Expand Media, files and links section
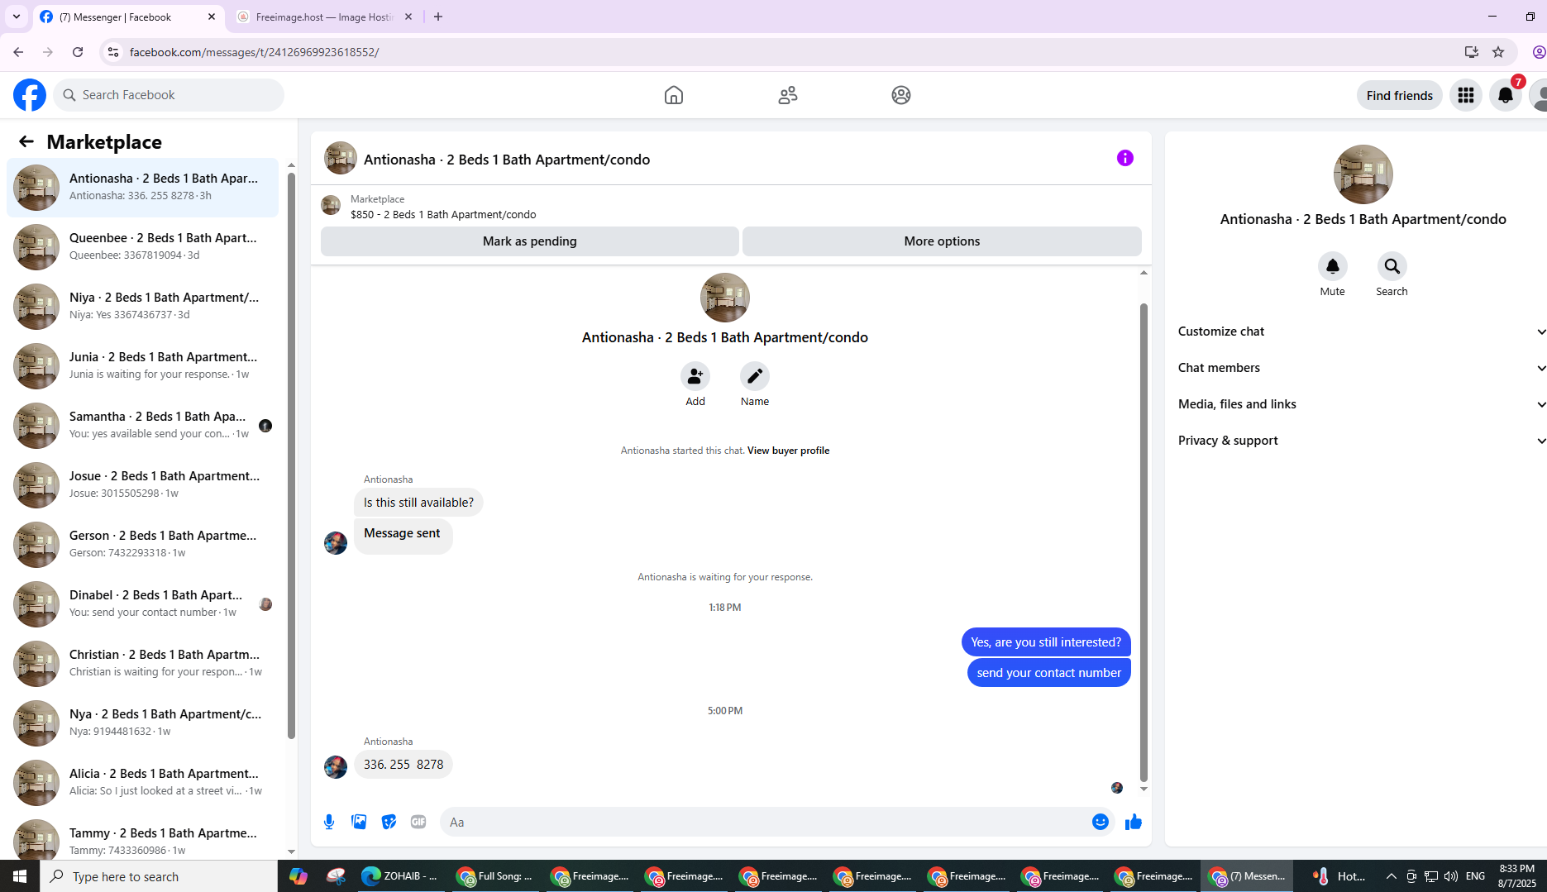Screen dimensions: 1547x892 1362,404
